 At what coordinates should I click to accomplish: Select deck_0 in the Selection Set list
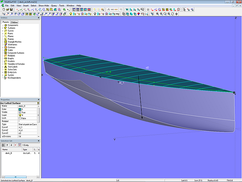[x=8, y=153]
